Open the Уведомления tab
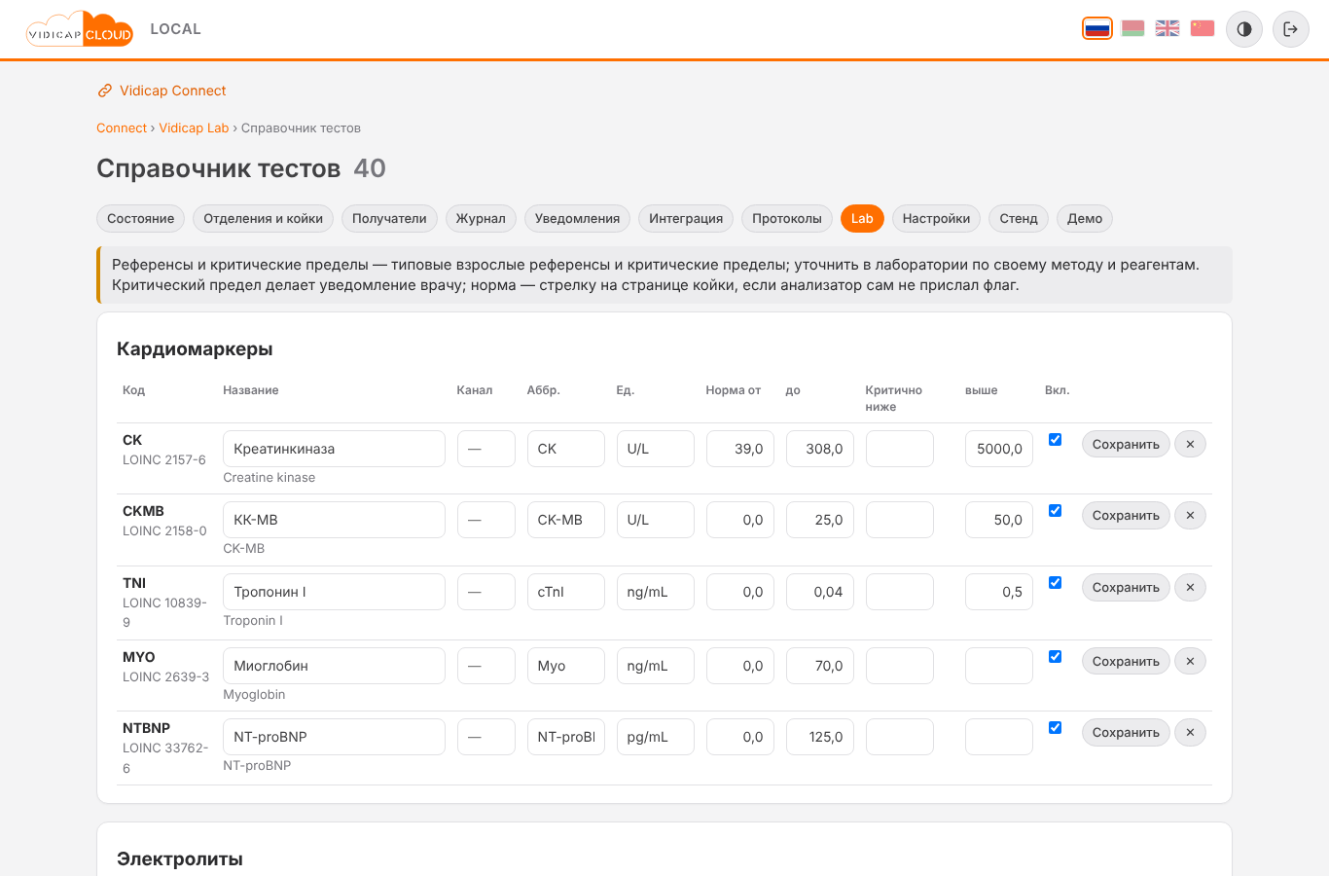 coord(578,218)
